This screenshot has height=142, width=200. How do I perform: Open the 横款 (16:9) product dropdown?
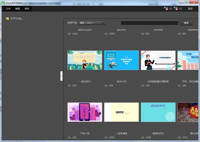tap(92, 23)
